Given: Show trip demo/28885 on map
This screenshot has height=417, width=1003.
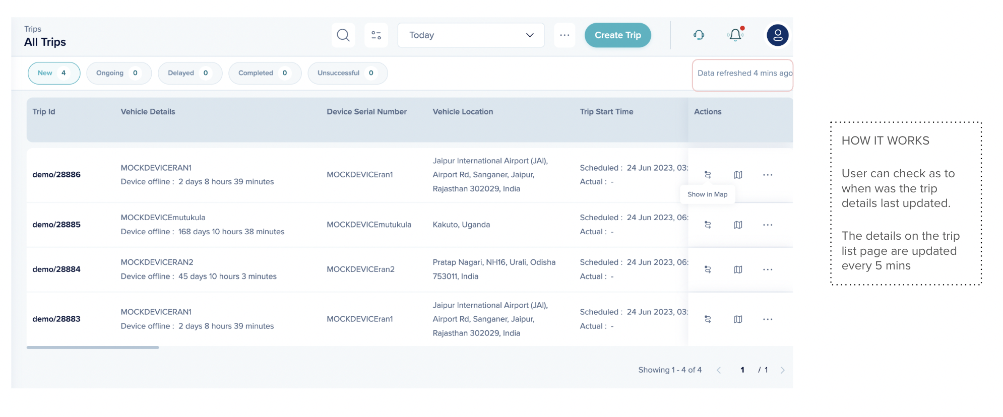Looking at the screenshot, I should point(738,225).
